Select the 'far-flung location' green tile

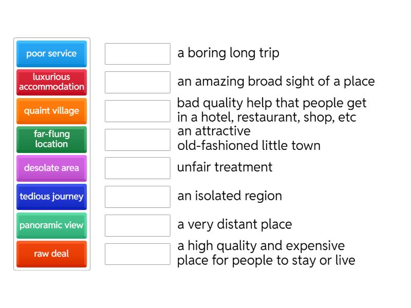(51, 140)
